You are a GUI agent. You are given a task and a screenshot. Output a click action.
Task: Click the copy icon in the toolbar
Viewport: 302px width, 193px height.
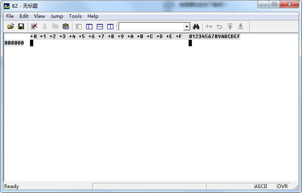pyautogui.click(x=55, y=26)
